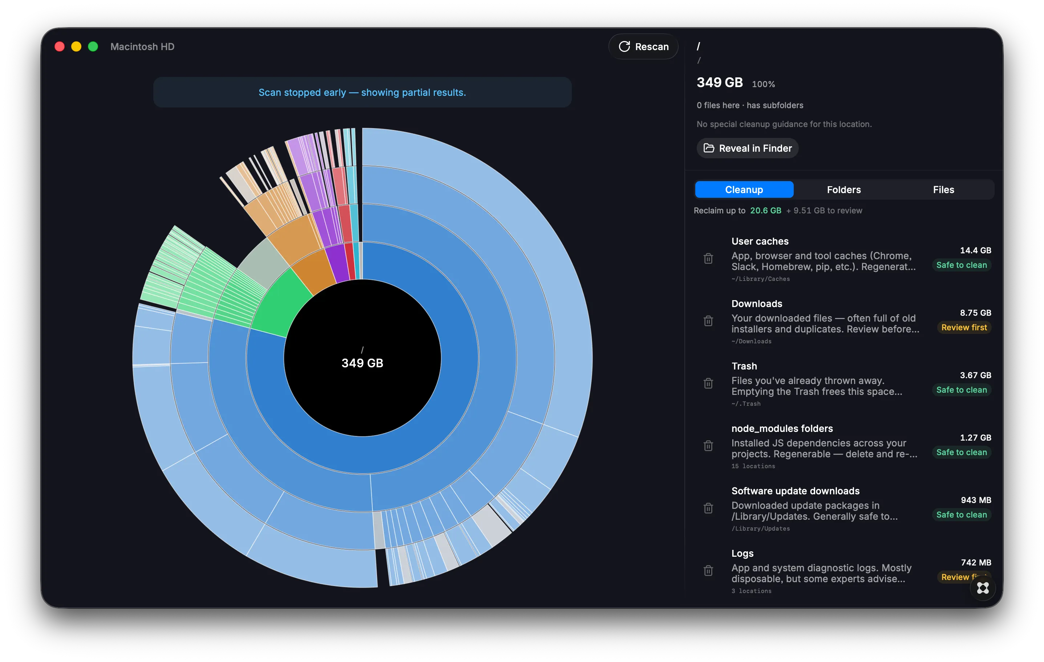This screenshot has height=662, width=1044.
Task: Click the 742 MB size value
Action: point(975,562)
